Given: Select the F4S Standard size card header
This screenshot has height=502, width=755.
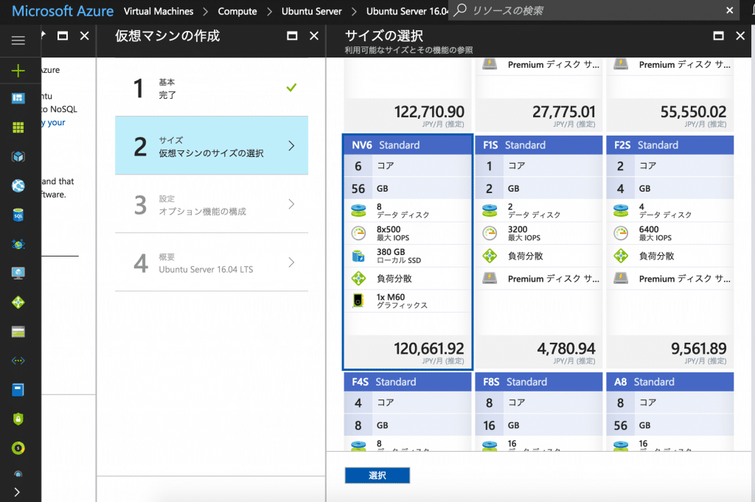Looking at the screenshot, I should coord(407,382).
